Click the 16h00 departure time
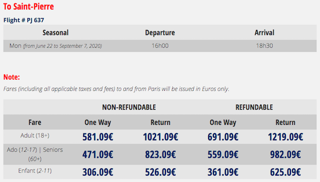Image resolution: width=320 pixels, height=182 pixels. pyautogui.click(x=160, y=46)
